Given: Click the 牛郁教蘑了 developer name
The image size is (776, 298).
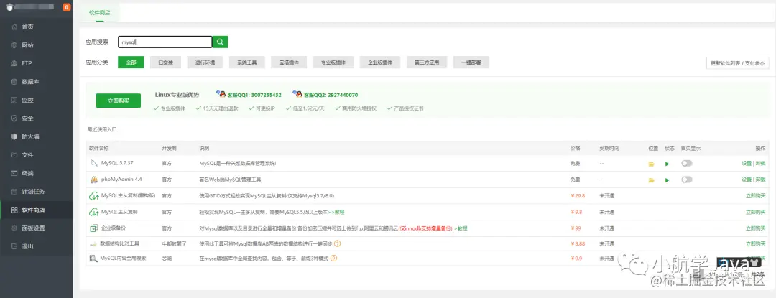Looking at the screenshot, I should point(174,243).
